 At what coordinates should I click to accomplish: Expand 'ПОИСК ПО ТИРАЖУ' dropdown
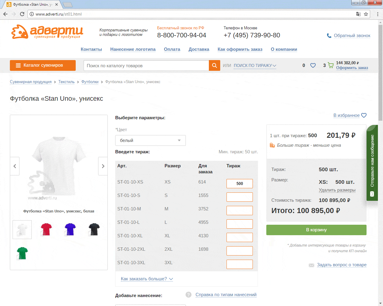point(255,65)
